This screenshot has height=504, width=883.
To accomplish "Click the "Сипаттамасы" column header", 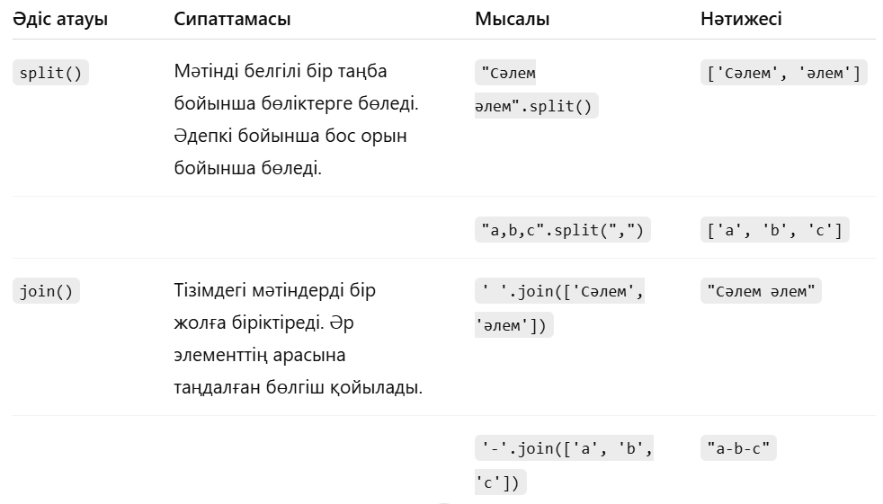I will click(x=232, y=19).
